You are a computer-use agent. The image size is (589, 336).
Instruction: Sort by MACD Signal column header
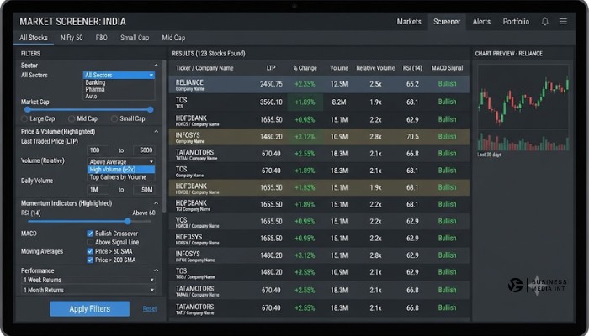[447, 68]
